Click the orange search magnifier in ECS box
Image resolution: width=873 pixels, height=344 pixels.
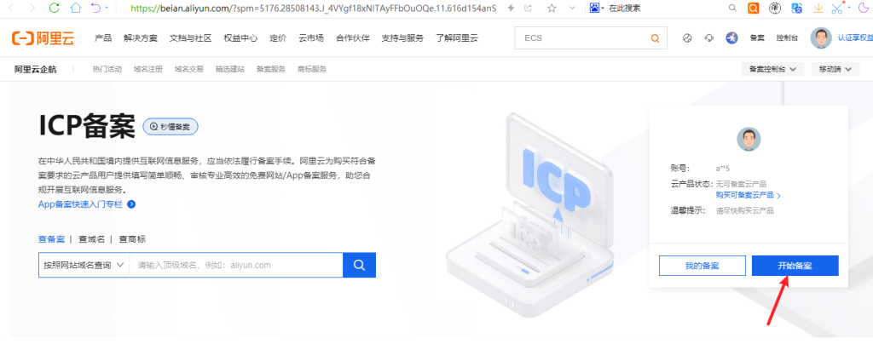click(x=656, y=38)
